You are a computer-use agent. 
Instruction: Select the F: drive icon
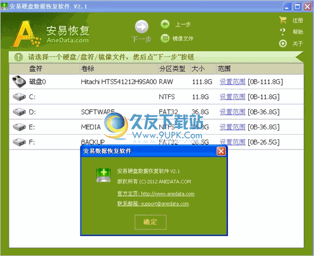click(x=19, y=142)
